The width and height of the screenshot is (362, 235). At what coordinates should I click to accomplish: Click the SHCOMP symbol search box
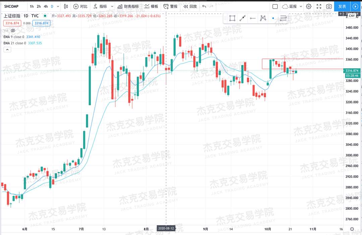point(11,6)
